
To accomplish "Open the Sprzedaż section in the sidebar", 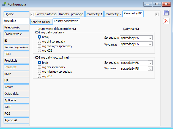I will coord(16,21).
